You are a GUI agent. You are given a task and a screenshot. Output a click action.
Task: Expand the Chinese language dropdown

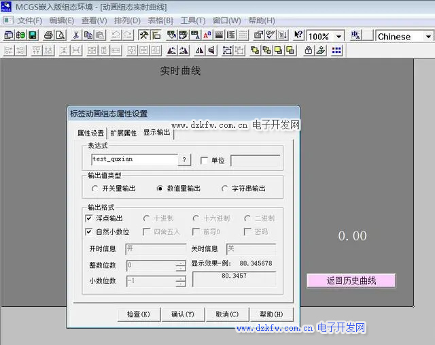[428, 36]
